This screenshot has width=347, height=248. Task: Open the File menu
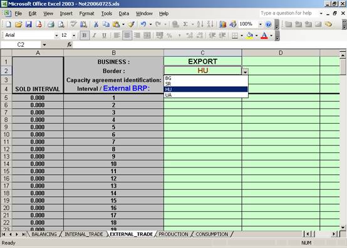pyautogui.click(x=18, y=14)
